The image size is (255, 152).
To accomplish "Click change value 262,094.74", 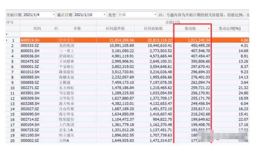I will [200, 82].
